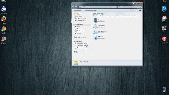The height and width of the screenshot is (95, 169).
Task: Select Изображения in navigation tree
Action: point(81,31)
